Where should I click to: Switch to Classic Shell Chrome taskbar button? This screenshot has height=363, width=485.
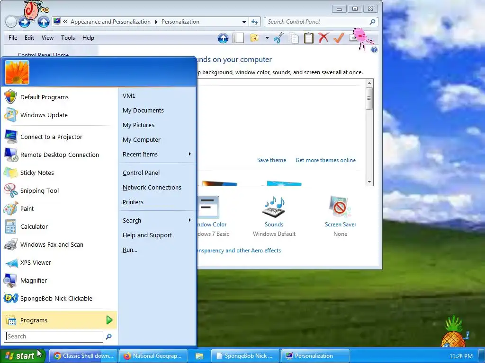coord(83,356)
